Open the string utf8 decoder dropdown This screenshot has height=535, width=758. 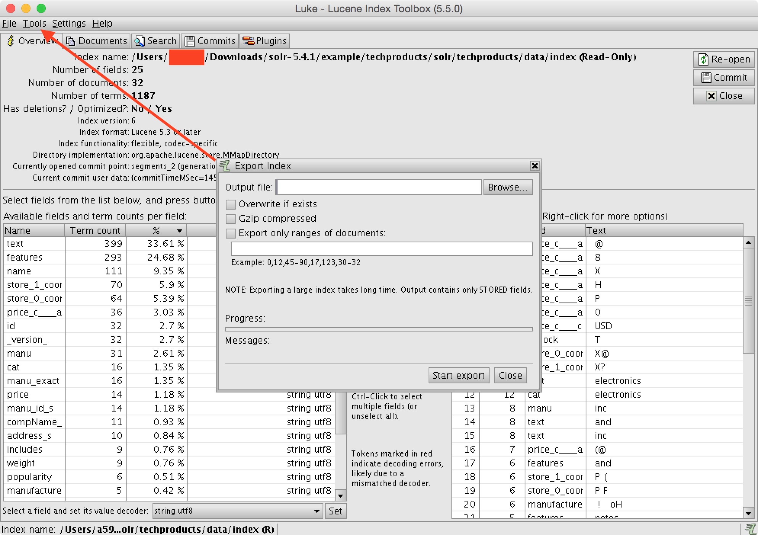pos(316,511)
